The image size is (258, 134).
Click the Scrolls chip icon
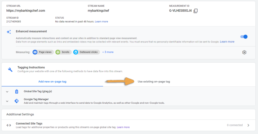pyautogui.click(x=58, y=52)
